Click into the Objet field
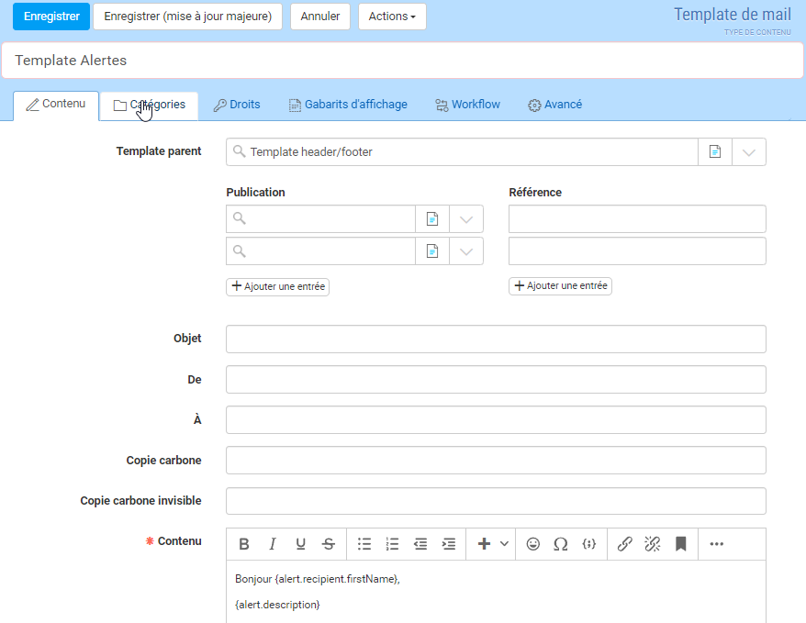This screenshot has height=623, width=806. pyautogui.click(x=496, y=339)
